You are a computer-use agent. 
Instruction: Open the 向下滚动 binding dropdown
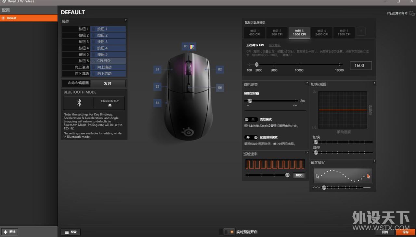tap(108, 74)
